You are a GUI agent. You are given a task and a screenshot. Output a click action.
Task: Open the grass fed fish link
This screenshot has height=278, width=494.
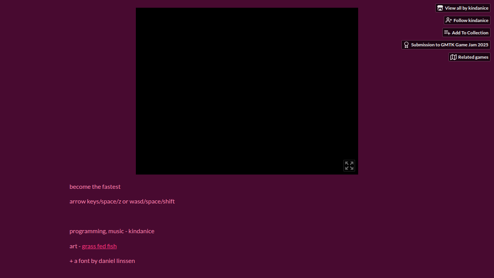pyautogui.click(x=99, y=246)
